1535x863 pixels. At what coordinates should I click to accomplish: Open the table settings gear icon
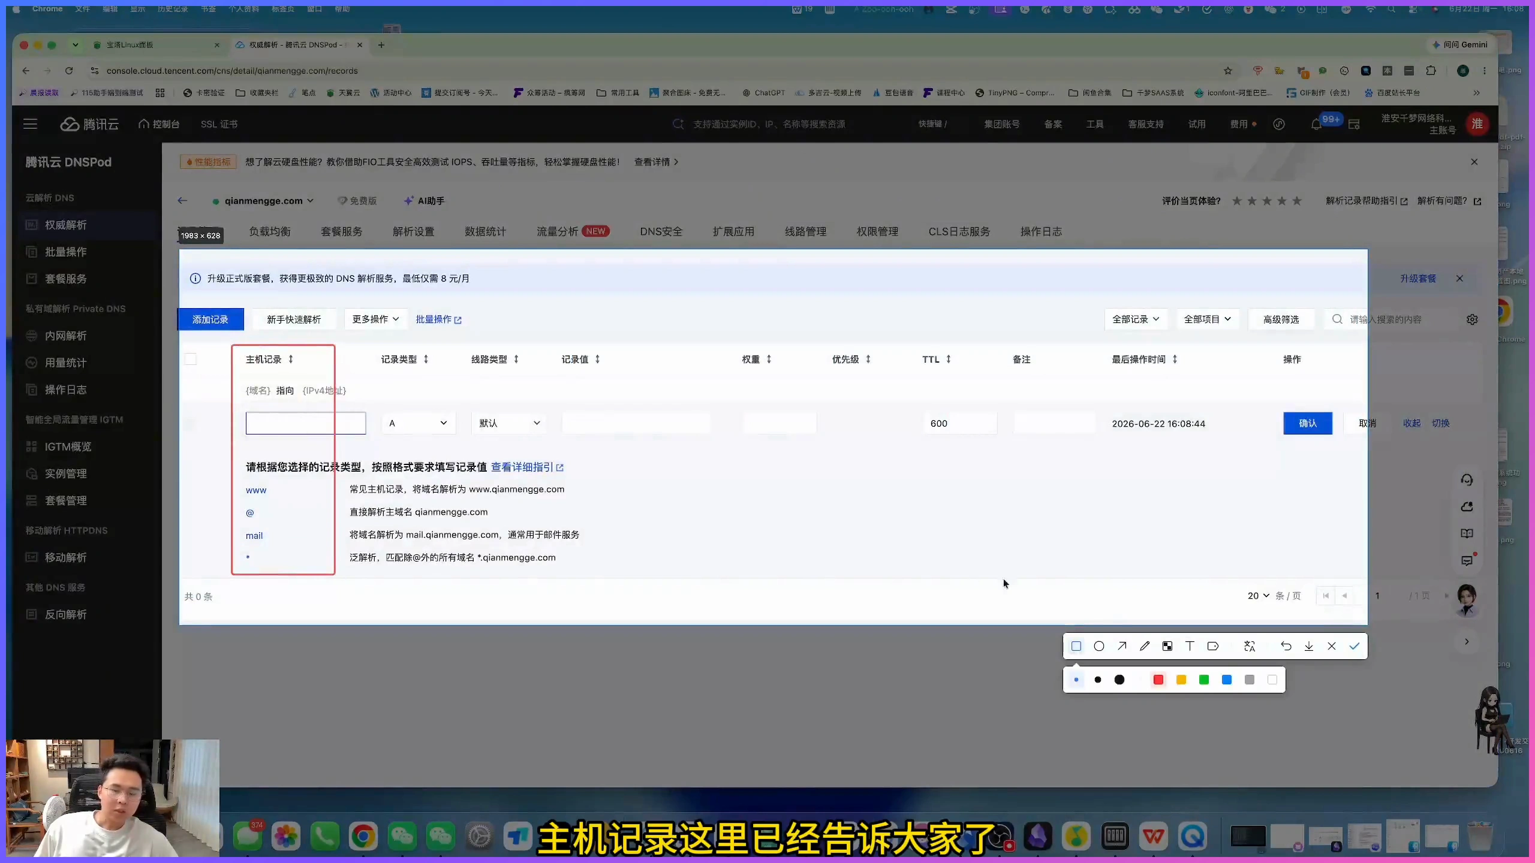tap(1472, 319)
